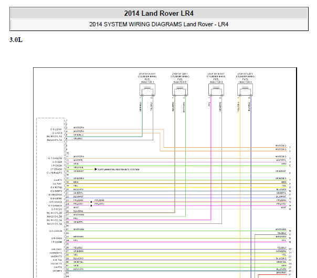The height and width of the screenshot is (278, 317).
Task: Click the Fuel Injector 3 connector symbol
Action: [x=216, y=90]
